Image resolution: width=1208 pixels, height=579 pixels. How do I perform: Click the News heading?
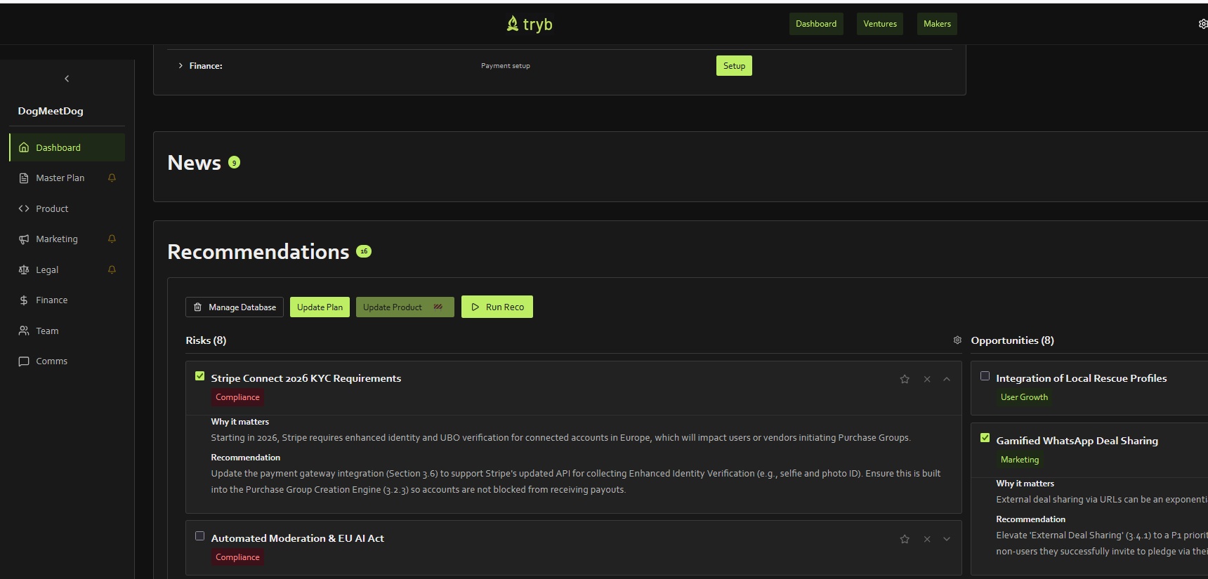195,163
